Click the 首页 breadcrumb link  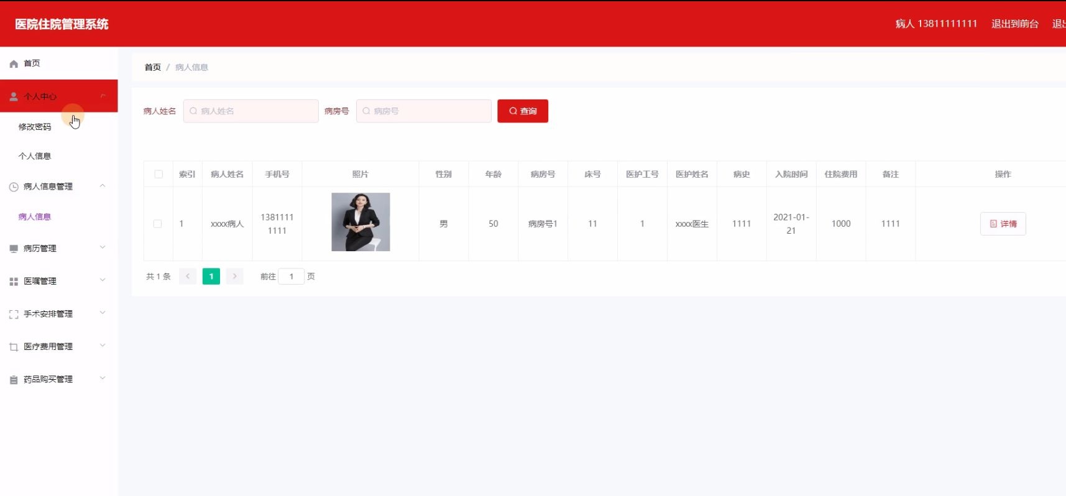(153, 67)
